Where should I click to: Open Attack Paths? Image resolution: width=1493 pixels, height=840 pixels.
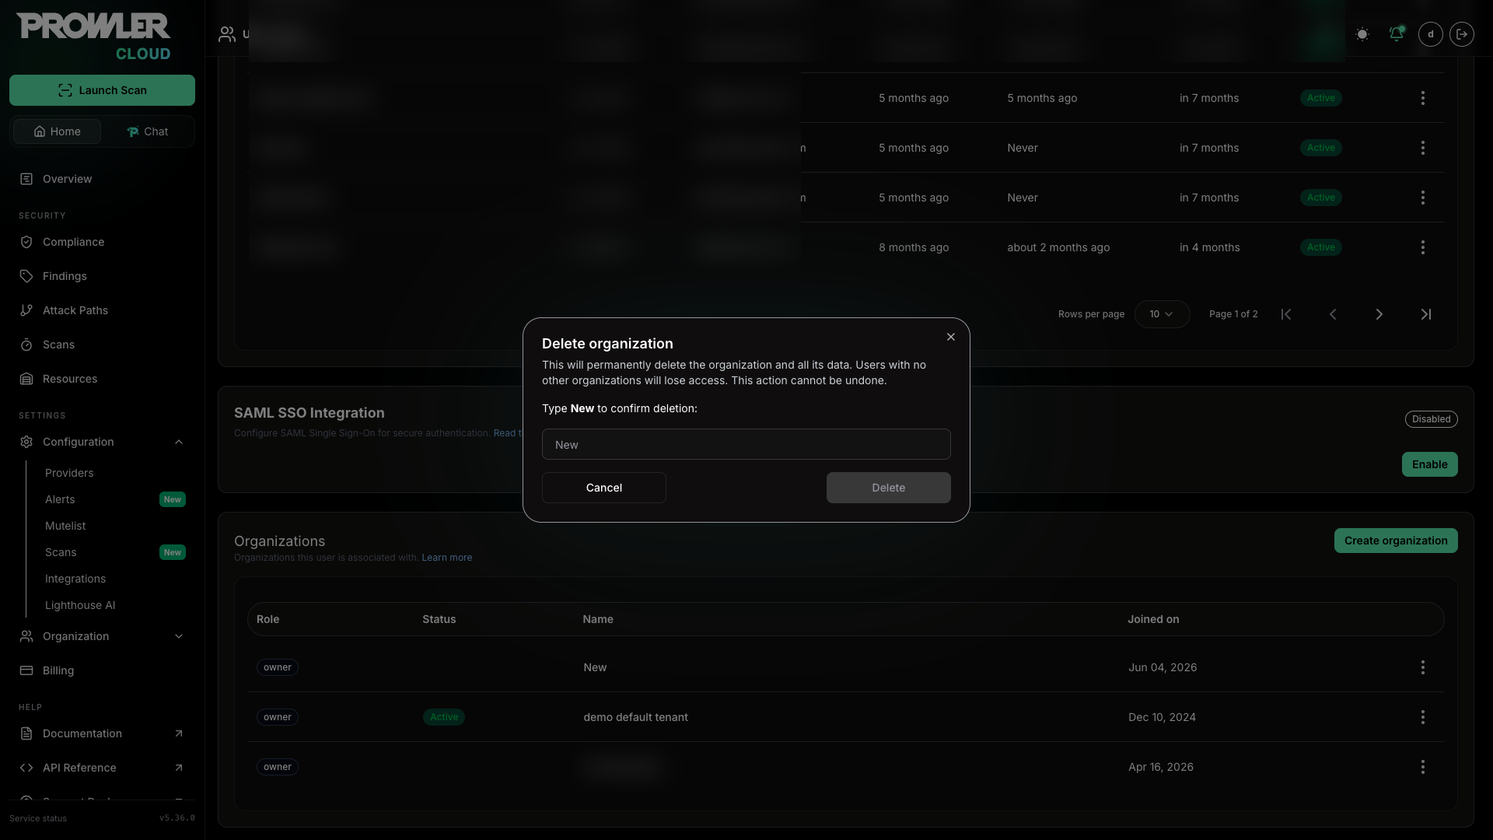[75, 310]
